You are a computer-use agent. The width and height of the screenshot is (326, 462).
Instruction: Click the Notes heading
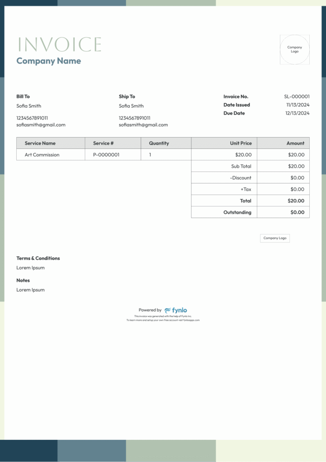tap(23, 281)
